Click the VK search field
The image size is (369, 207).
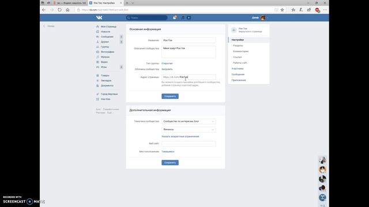pos(146,18)
